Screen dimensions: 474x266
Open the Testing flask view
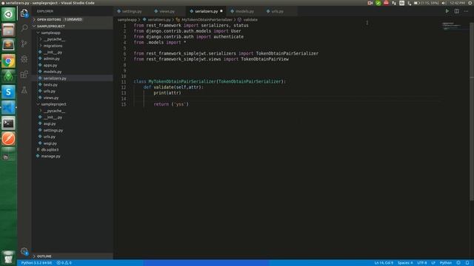[x=24, y=90]
